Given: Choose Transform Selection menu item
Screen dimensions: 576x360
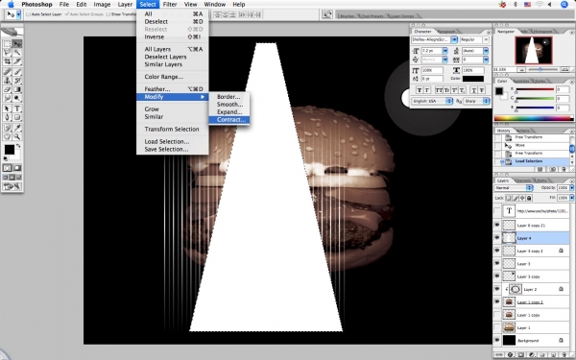Looking at the screenshot, I should point(172,129).
